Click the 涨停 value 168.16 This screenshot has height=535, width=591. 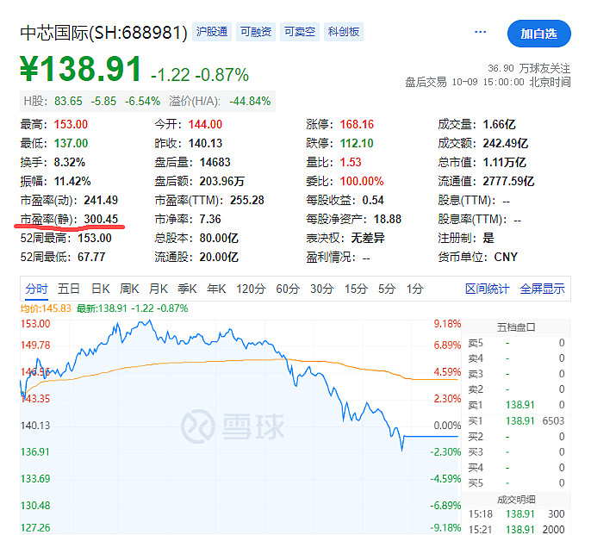click(357, 124)
